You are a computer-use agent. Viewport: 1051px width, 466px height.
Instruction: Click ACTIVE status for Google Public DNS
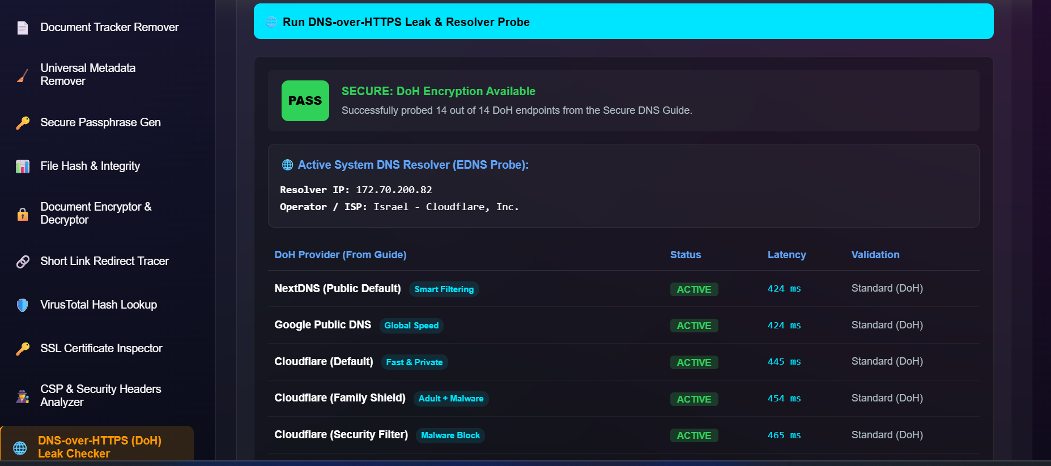[694, 326]
